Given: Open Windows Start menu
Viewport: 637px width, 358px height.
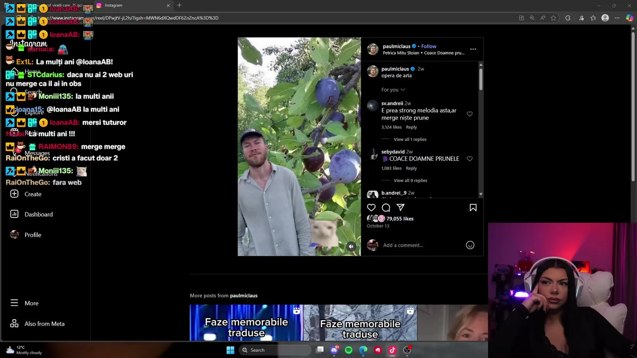Looking at the screenshot, I should pyautogui.click(x=230, y=350).
